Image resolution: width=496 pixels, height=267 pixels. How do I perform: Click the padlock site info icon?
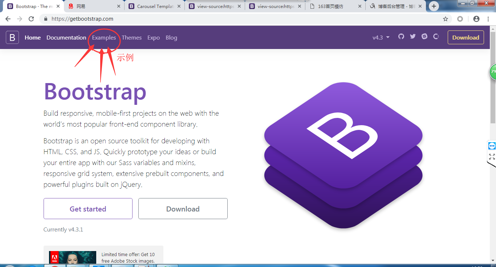pos(46,19)
